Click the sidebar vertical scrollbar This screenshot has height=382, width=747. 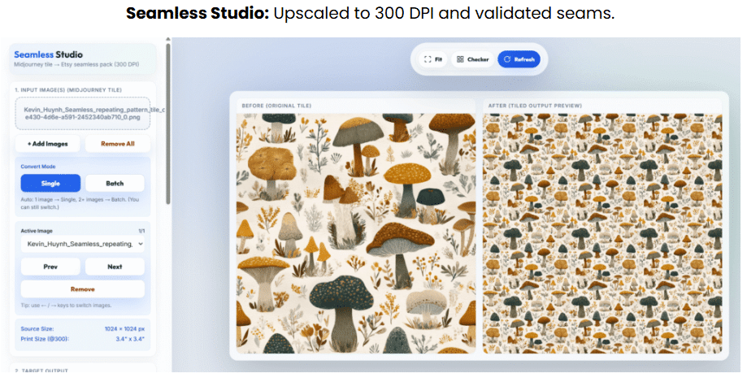coord(168,122)
